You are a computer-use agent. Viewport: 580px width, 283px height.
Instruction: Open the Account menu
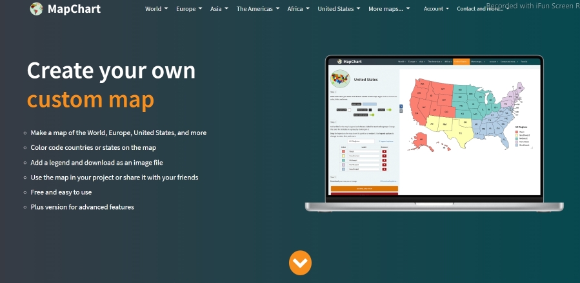[x=437, y=9]
